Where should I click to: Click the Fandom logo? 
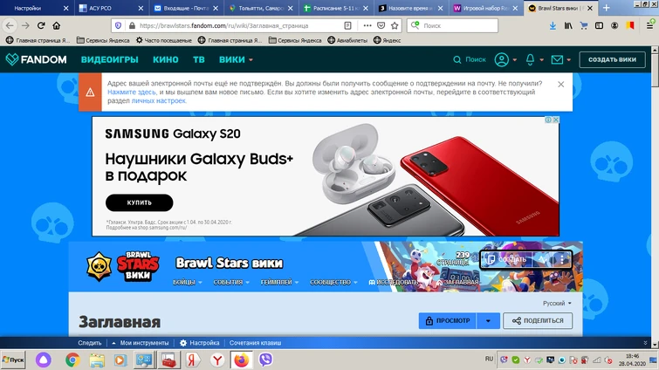tap(36, 59)
